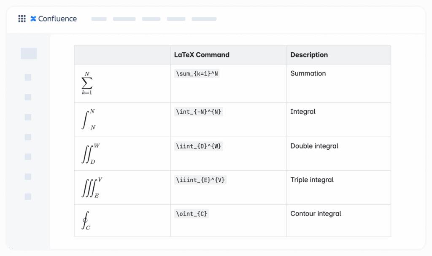
Task: Select the Description column header
Action: (309, 55)
